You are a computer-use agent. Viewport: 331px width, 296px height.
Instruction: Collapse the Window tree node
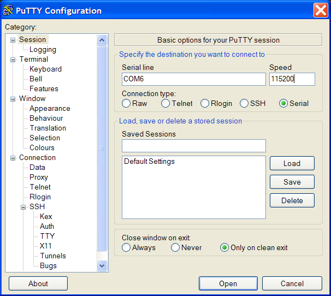13,99
